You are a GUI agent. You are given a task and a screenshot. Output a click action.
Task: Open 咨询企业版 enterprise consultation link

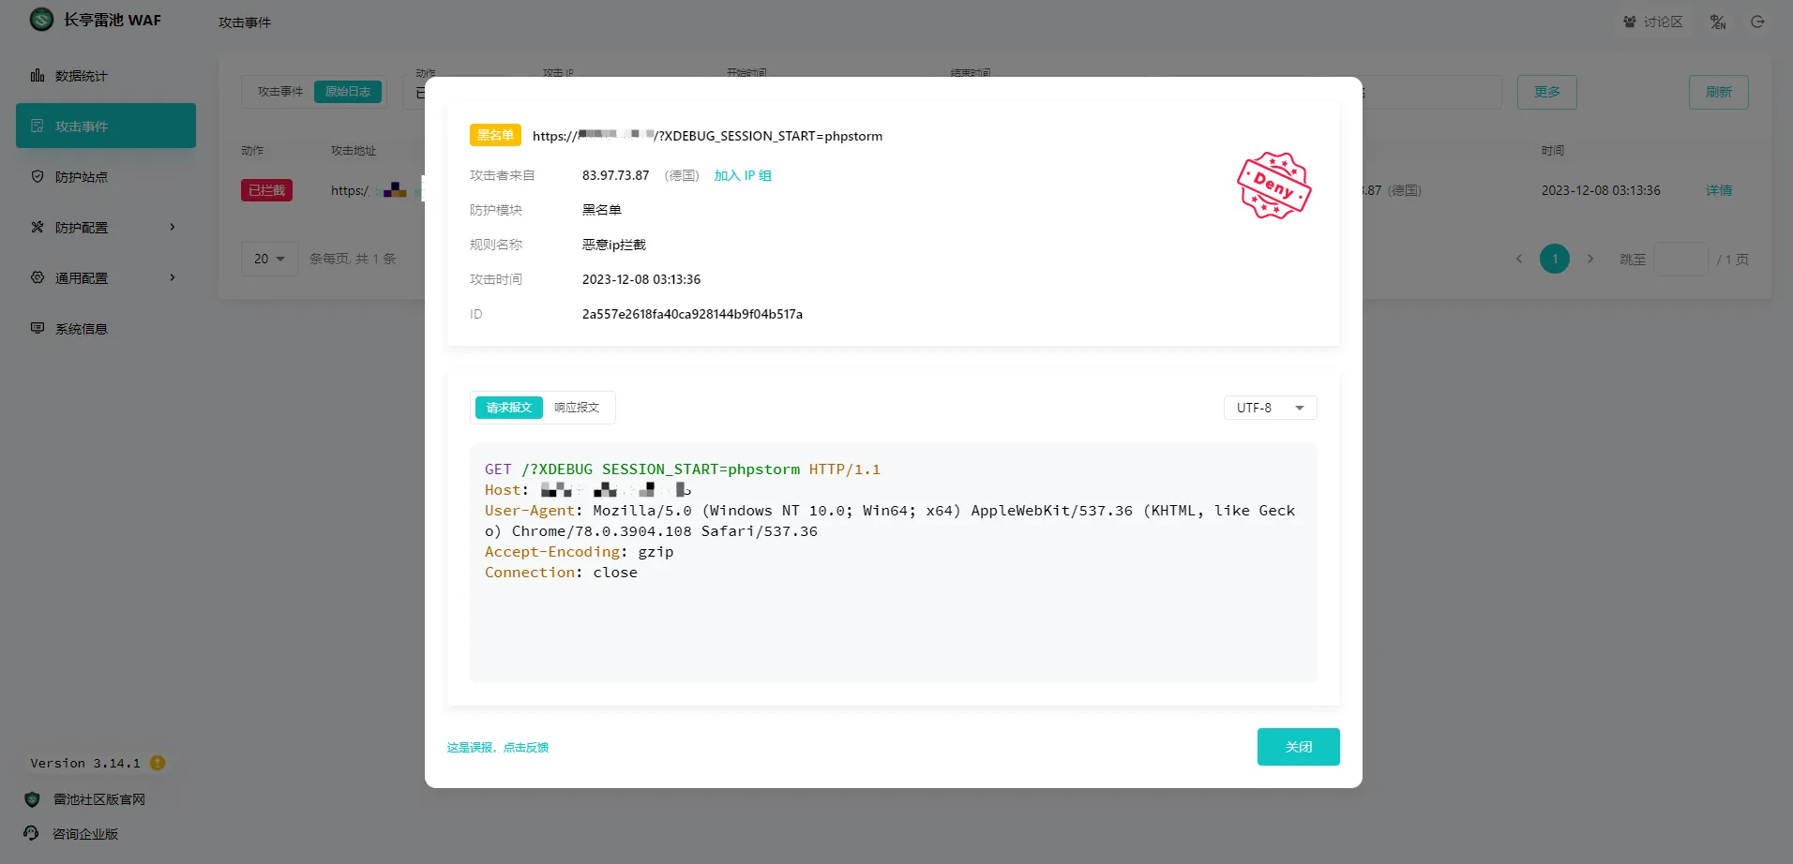point(84,834)
